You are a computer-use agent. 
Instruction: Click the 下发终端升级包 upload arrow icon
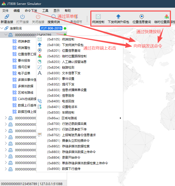(118, 17)
